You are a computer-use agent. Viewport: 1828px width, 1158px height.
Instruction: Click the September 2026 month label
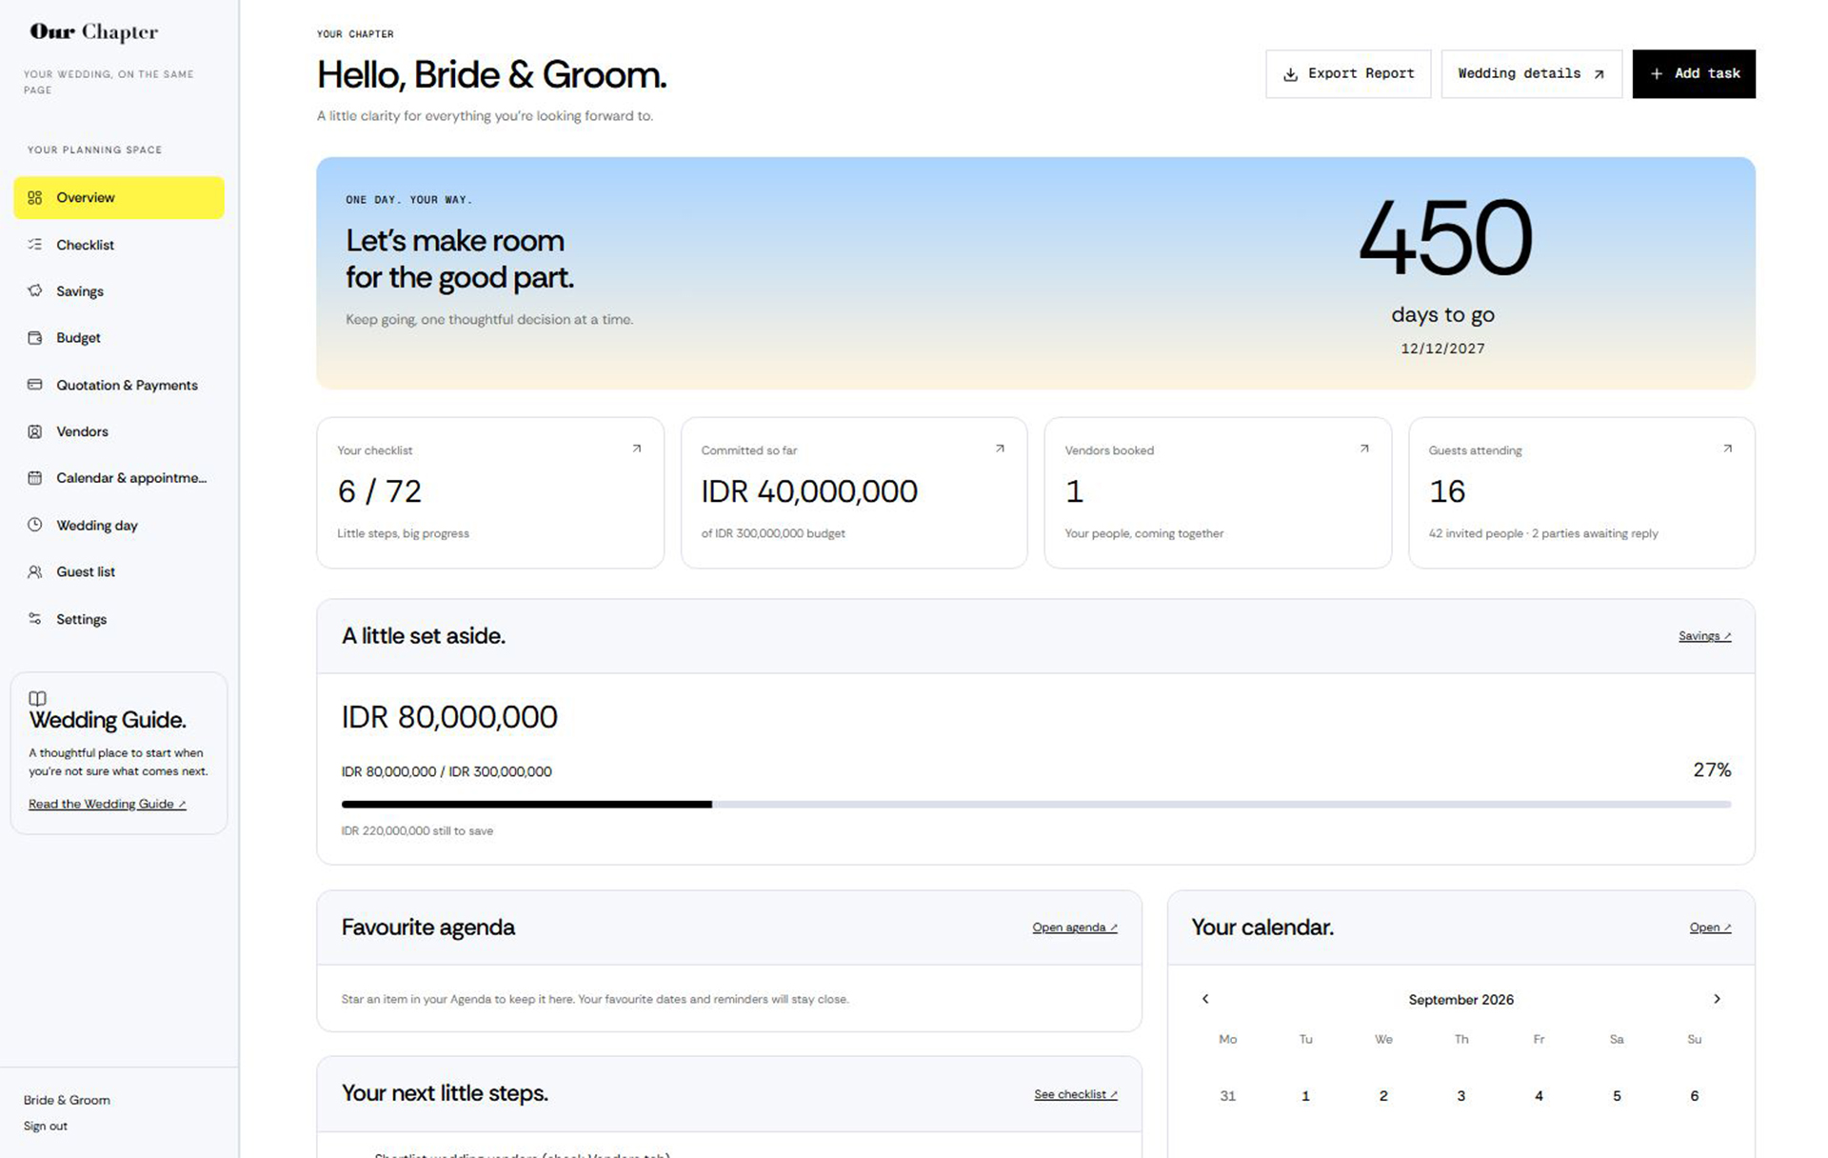click(1461, 999)
